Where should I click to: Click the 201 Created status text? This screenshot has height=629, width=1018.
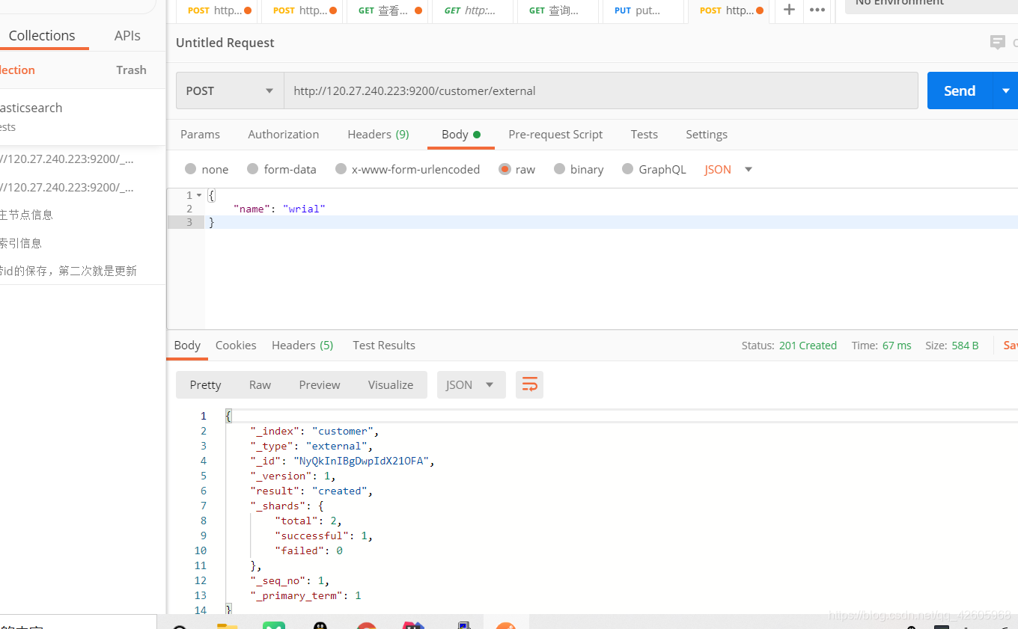pyautogui.click(x=808, y=346)
